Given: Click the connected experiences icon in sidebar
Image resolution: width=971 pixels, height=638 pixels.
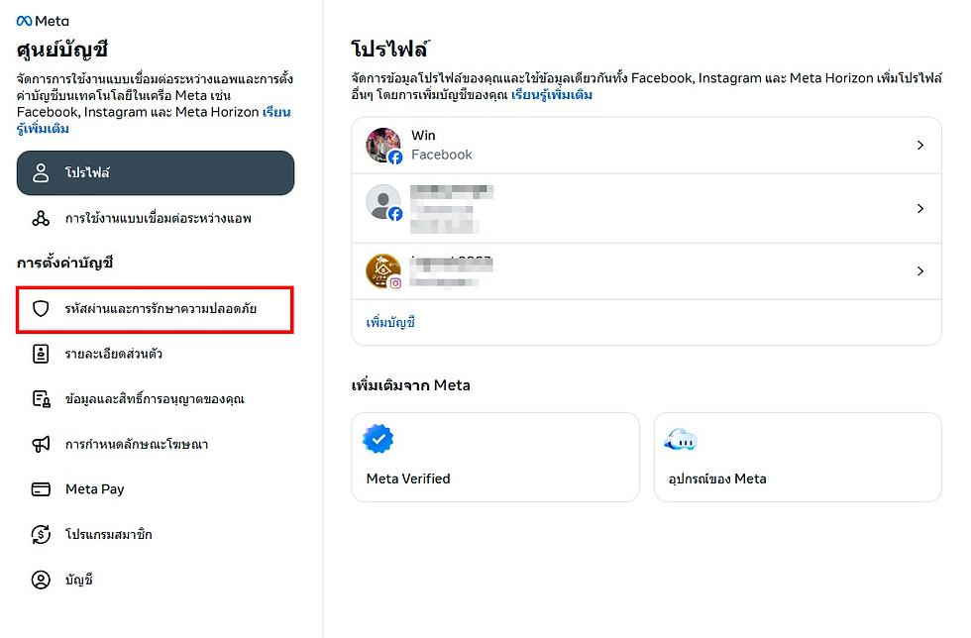Looking at the screenshot, I should pos(41,218).
